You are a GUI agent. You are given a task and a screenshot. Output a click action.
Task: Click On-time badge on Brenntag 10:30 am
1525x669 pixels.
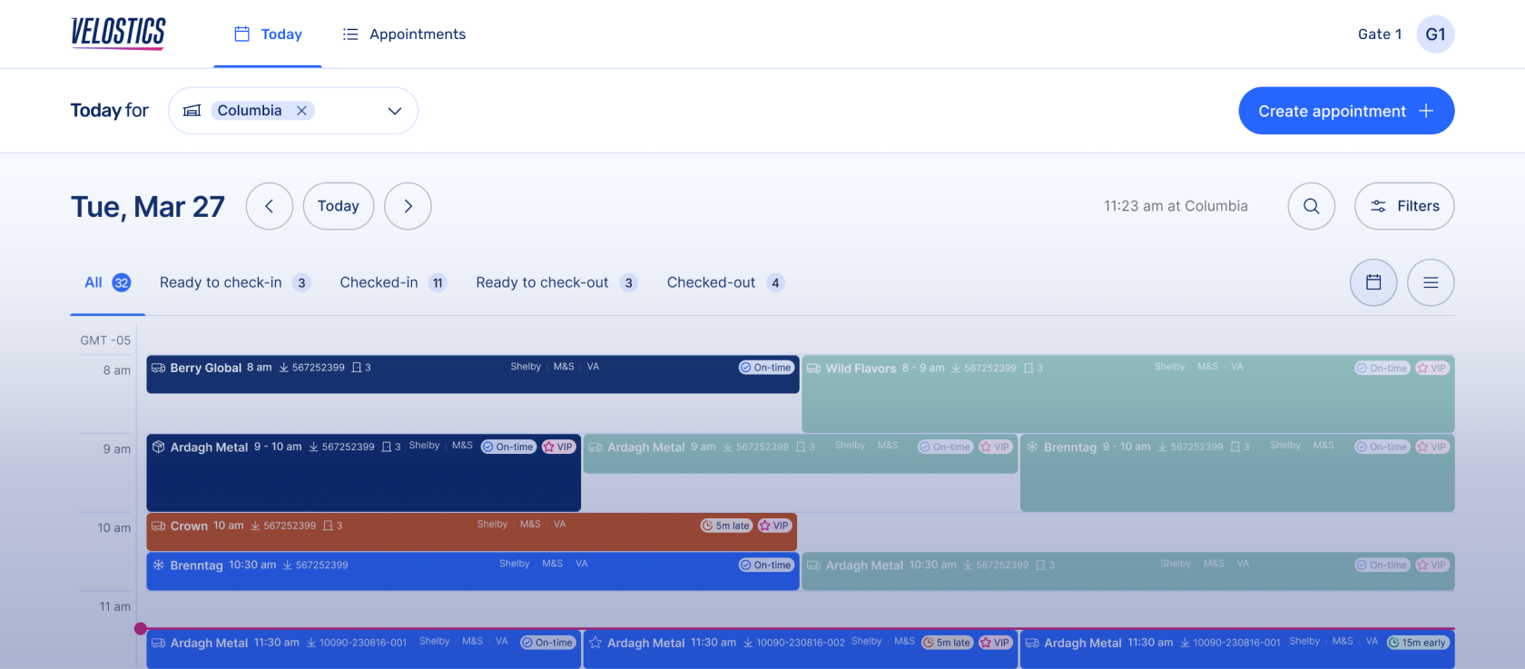click(766, 565)
